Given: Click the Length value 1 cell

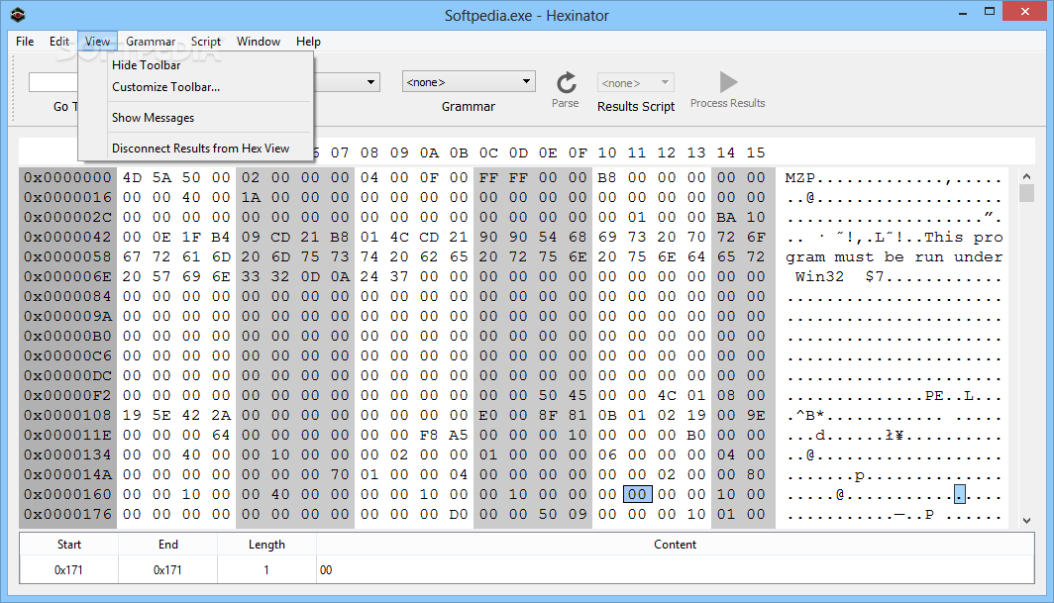Looking at the screenshot, I should (x=266, y=570).
